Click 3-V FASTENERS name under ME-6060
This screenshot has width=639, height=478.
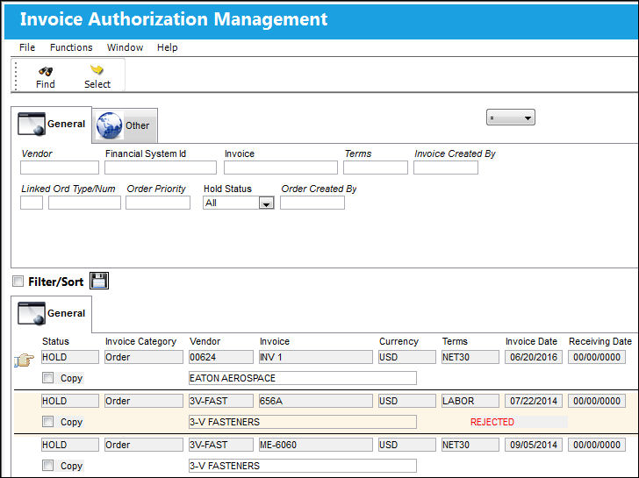point(302,466)
